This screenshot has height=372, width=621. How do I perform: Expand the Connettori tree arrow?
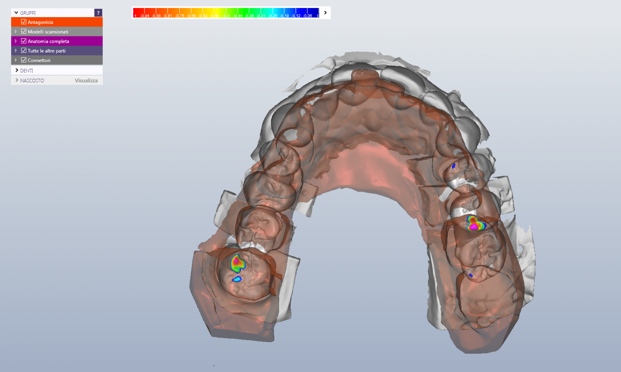tap(16, 60)
